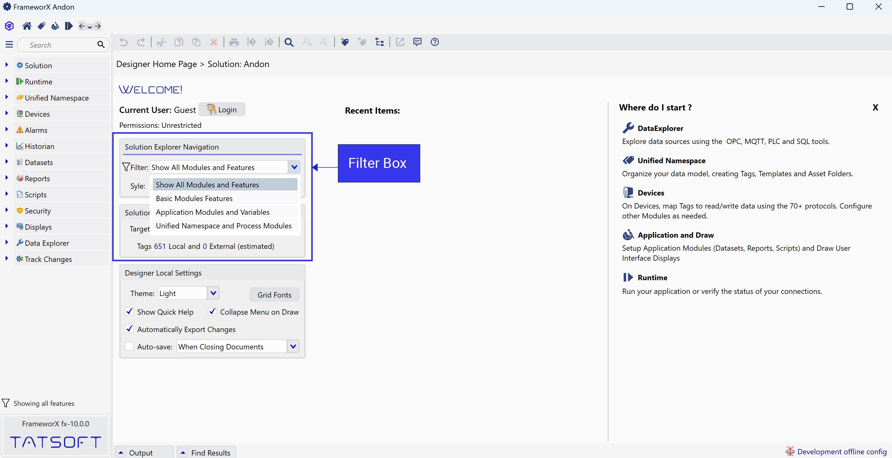Viewport: 892px width, 458px height.
Task: Click the tree hierarchy toolbar icon
Action: pyautogui.click(x=380, y=42)
